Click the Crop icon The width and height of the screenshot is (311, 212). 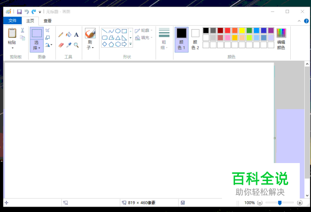[x=47, y=30]
